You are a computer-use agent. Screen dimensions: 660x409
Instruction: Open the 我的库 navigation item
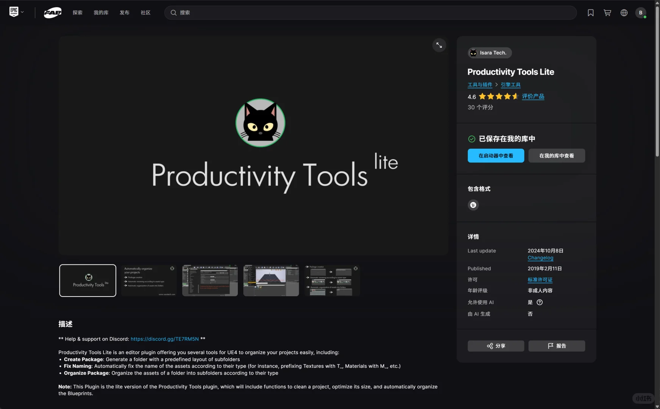[101, 12]
